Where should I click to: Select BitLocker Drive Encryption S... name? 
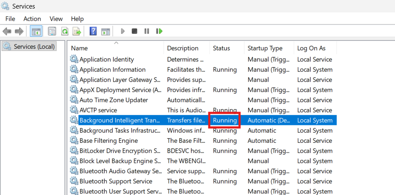pos(120,151)
